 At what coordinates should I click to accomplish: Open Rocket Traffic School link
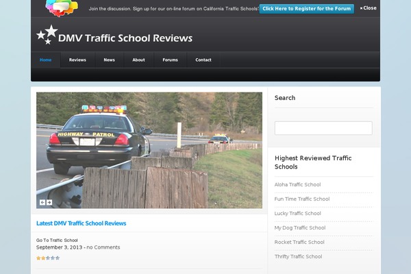(299, 242)
